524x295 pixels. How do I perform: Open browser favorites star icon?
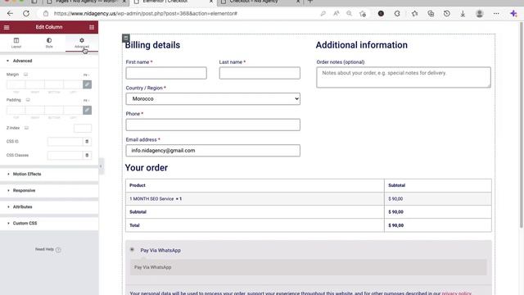coord(415,14)
